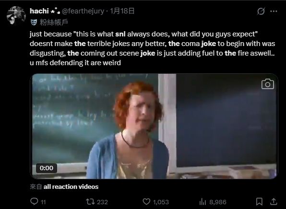
Task: Play the embedded classroom video
Action: (154, 126)
